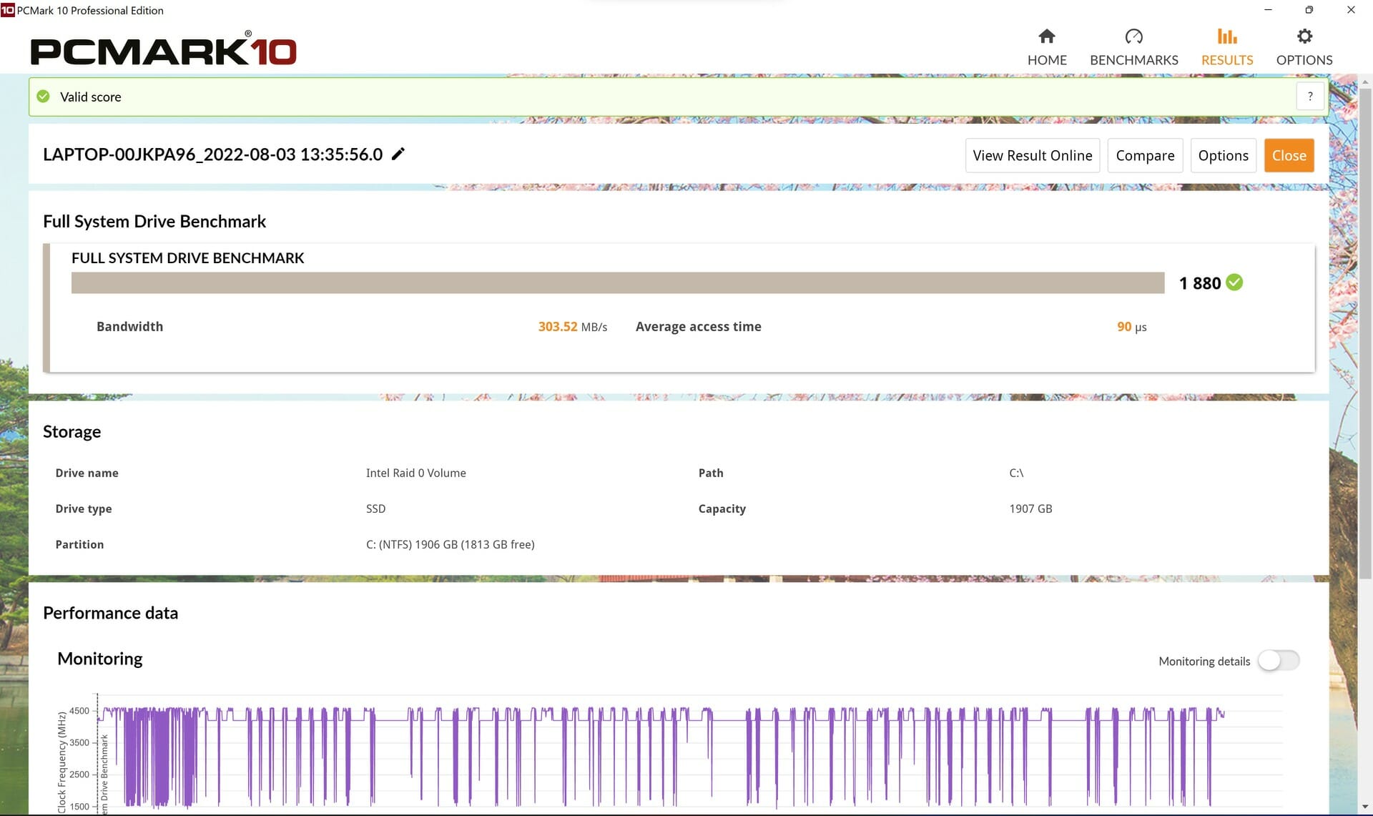Edit result name with pencil icon
This screenshot has width=1373, height=816.
(x=398, y=154)
